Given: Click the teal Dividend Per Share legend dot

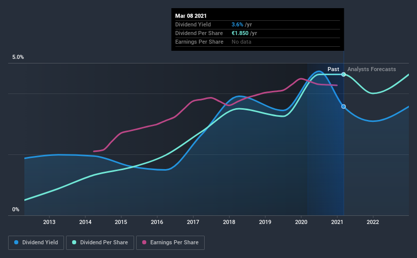Looking at the screenshot, I should point(74,242).
